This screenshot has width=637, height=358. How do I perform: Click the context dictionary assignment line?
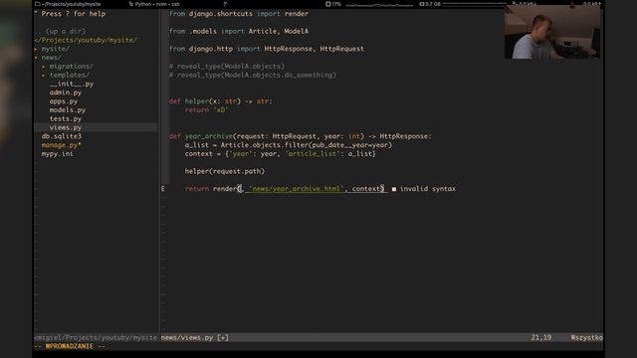[x=281, y=154]
